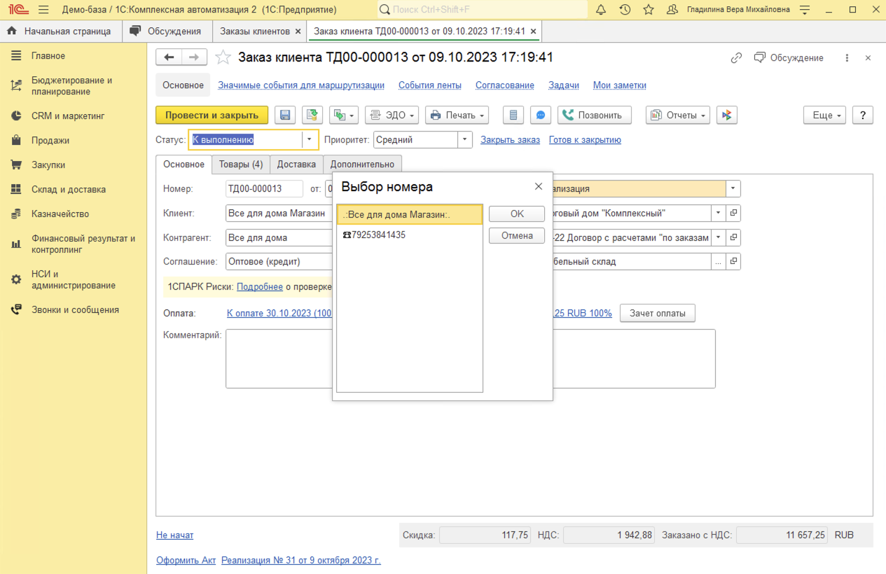Click the document list icon beside chat bubble
The height and width of the screenshot is (574, 886).
point(514,115)
